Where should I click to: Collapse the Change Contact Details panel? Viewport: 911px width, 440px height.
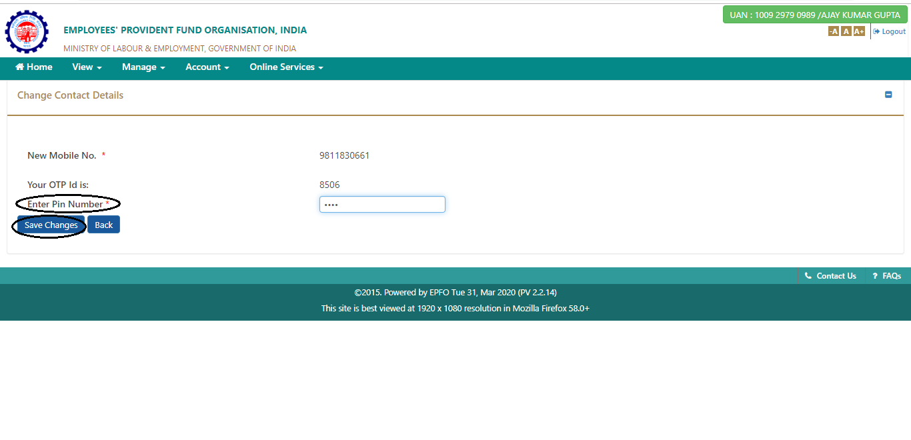(888, 95)
